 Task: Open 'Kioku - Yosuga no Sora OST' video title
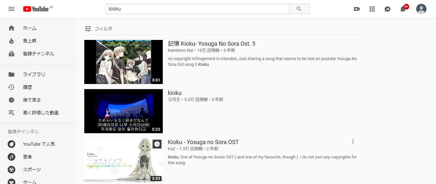tap(203, 142)
